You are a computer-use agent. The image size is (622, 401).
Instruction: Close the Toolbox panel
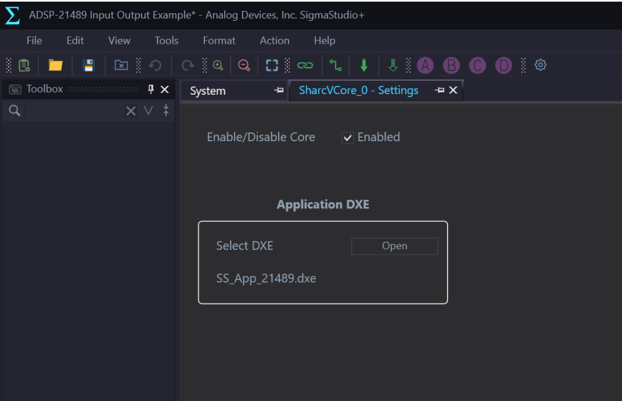(x=165, y=90)
